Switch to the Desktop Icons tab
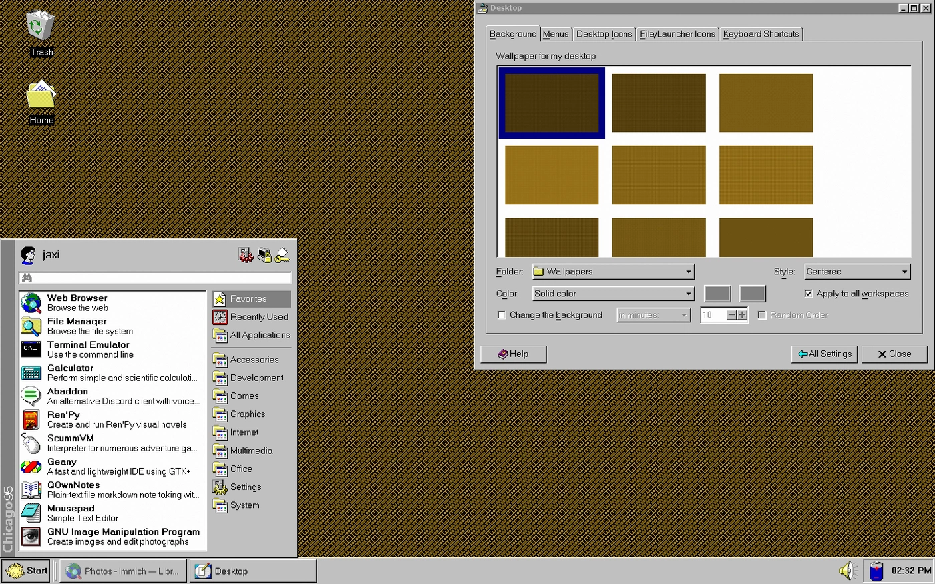This screenshot has height=584, width=935. 604,34
